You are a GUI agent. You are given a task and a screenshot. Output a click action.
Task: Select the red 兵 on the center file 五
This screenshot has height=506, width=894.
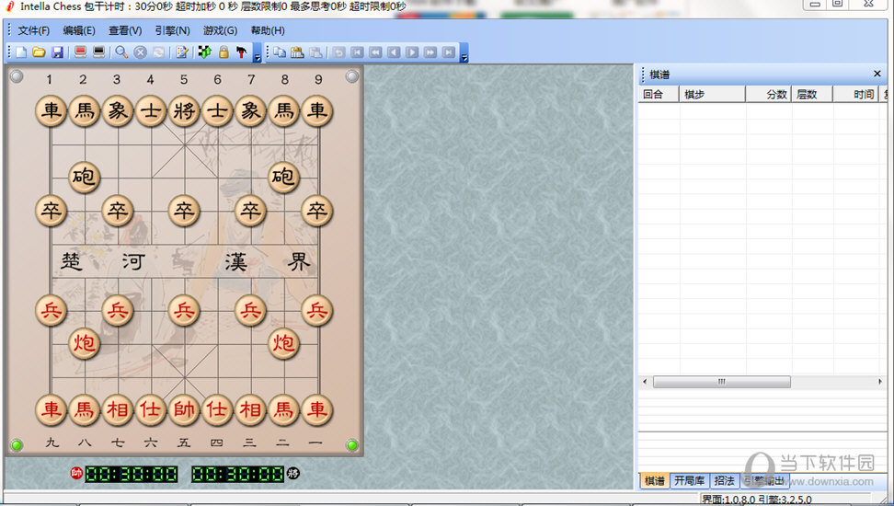[x=184, y=310]
